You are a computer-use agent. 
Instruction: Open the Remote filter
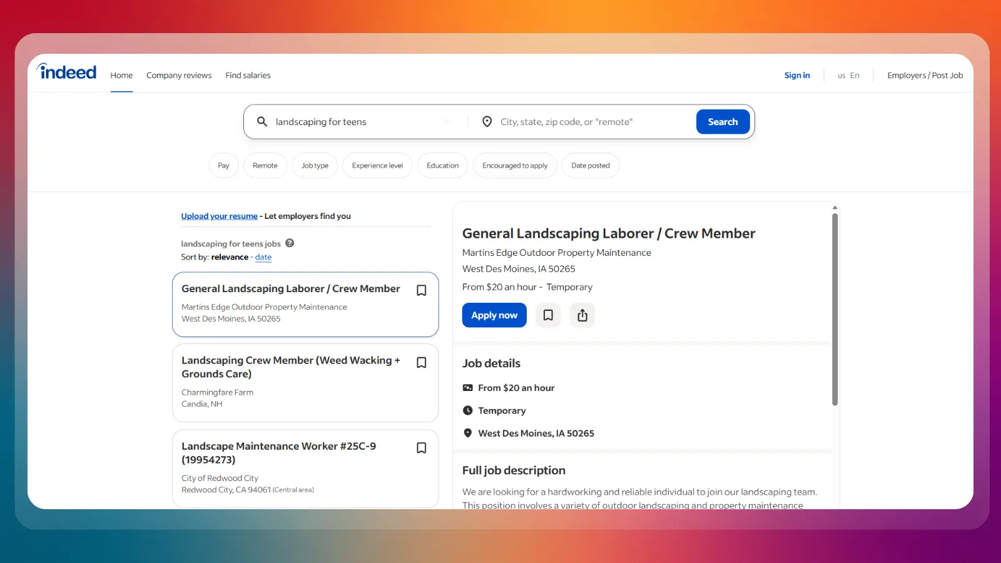pos(265,166)
